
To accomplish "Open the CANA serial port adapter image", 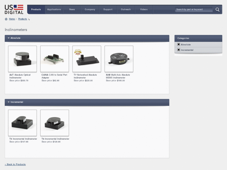I will coord(55,59).
